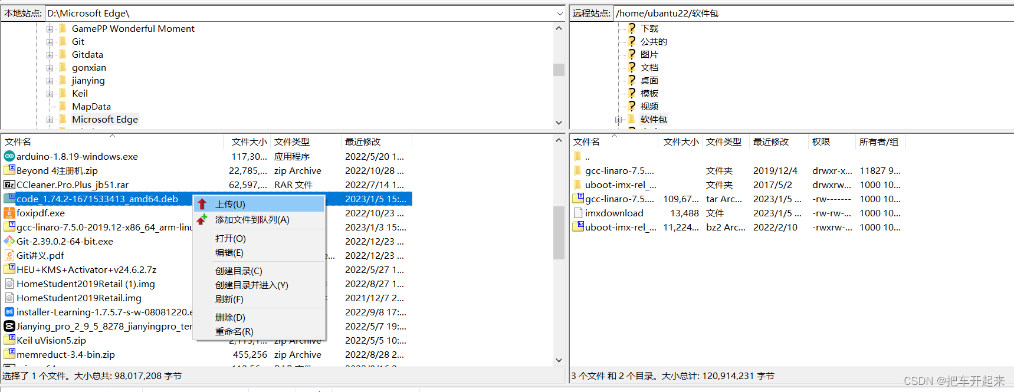Click the Keil uVision5.zip icon

[9, 340]
